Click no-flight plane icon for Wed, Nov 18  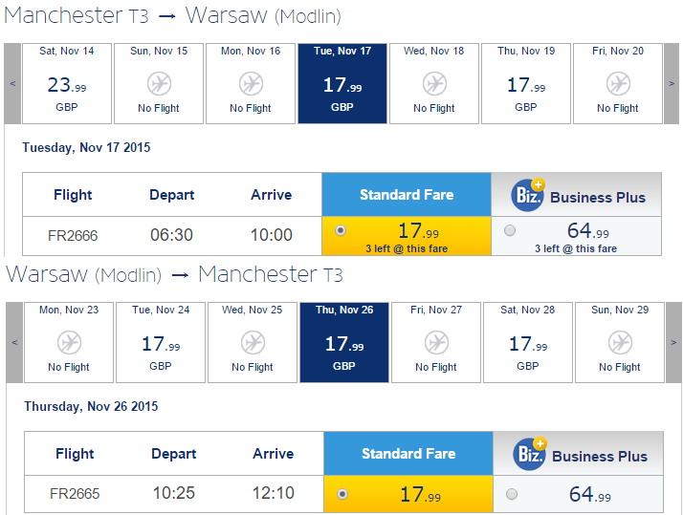pos(434,84)
